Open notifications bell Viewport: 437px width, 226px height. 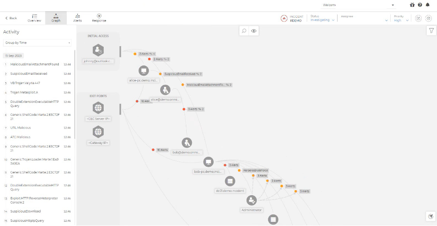(x=428, y=5)
